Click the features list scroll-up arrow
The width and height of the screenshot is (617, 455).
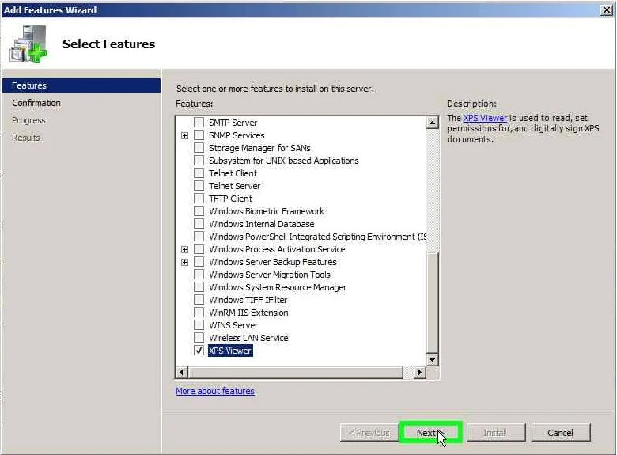[x=432, y=123]
